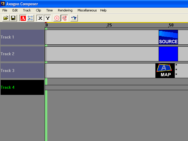188x141 pixels.
Task: Toggle the Y axis button
Action: (48, 18)
